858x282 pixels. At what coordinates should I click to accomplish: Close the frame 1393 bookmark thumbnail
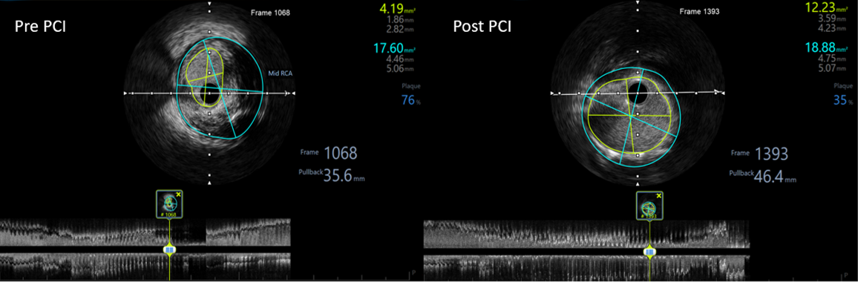[x=659, y=195]
